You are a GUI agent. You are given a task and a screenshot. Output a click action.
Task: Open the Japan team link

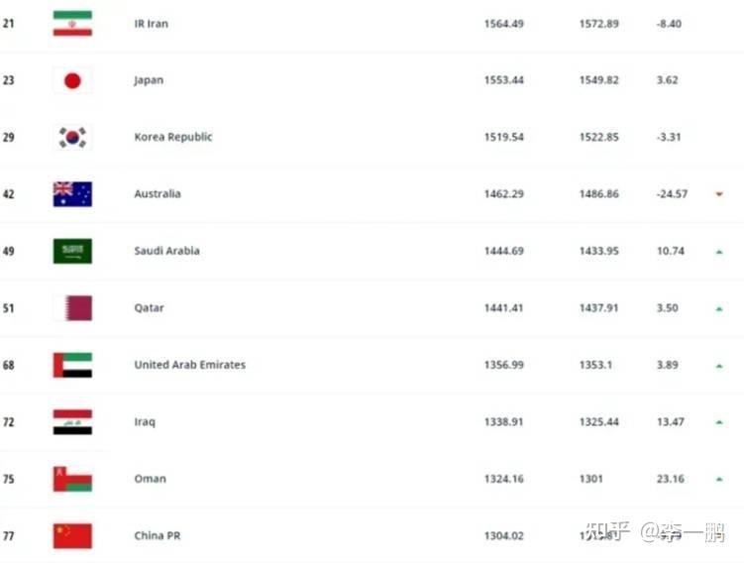pos(149,80)
